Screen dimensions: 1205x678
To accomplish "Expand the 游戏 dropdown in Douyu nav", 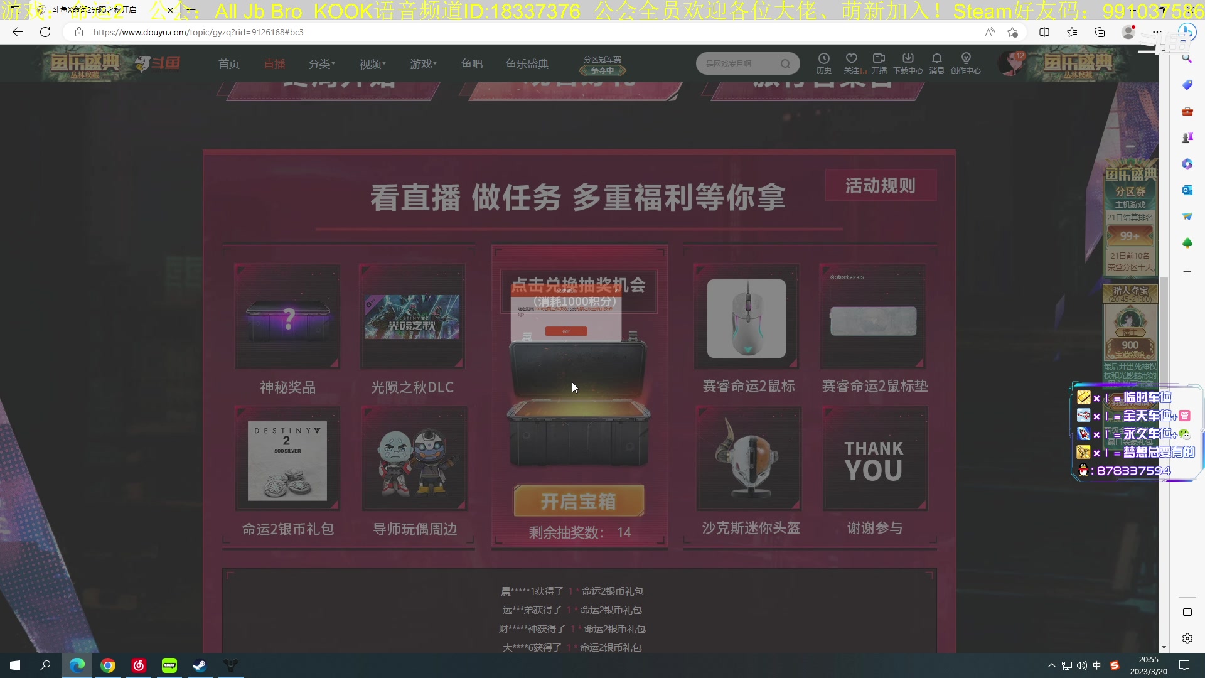I will (423, 64).
